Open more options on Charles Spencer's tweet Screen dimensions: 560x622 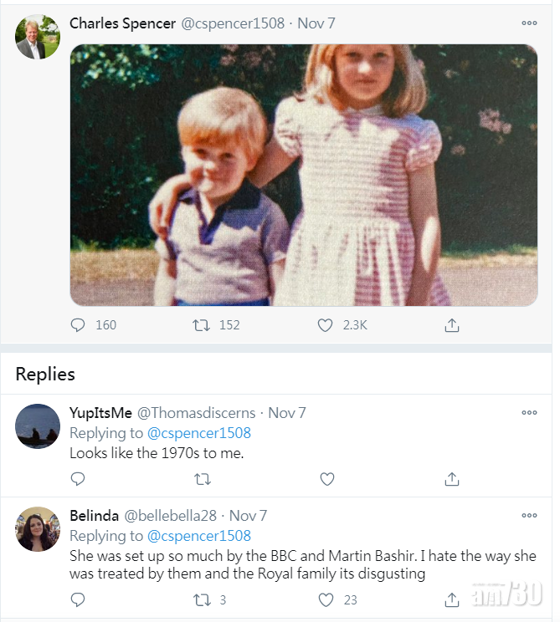coord(529,23)
